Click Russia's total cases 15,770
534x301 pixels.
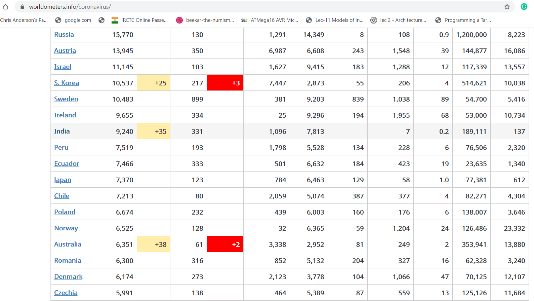123,35
